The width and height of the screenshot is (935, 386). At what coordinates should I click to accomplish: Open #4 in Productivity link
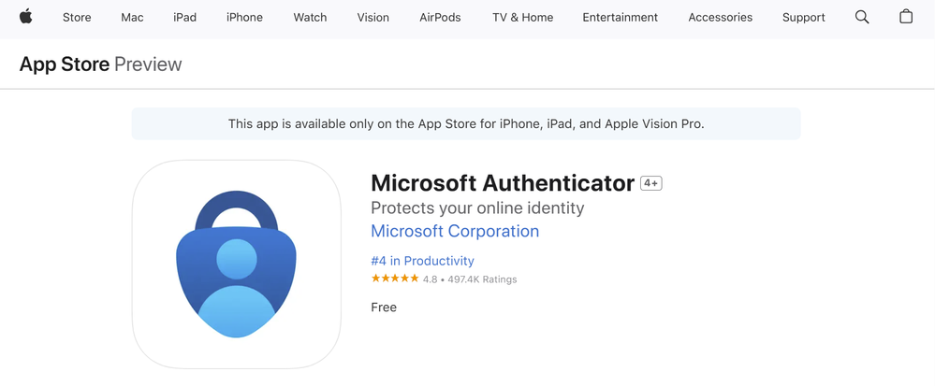422,261
